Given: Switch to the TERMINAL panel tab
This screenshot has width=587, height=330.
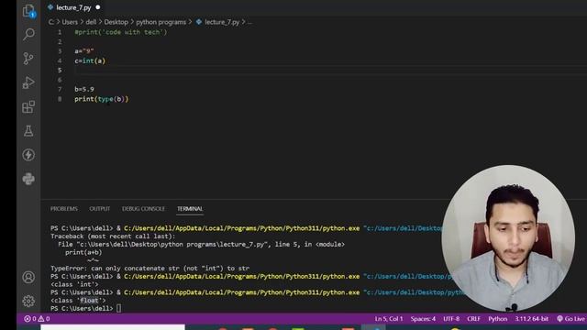Looking at the screenshot, I should click(x=190, y=209).
